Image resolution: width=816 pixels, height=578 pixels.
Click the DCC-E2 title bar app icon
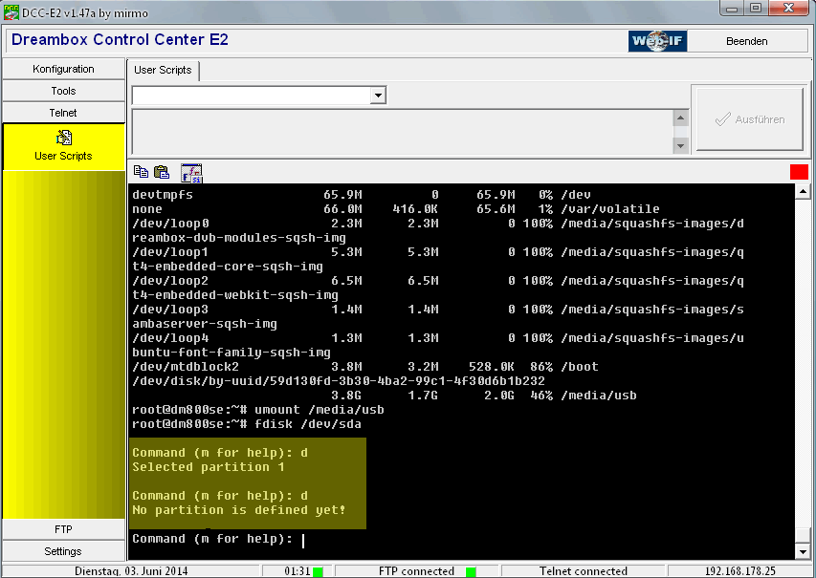coord(11,10)
